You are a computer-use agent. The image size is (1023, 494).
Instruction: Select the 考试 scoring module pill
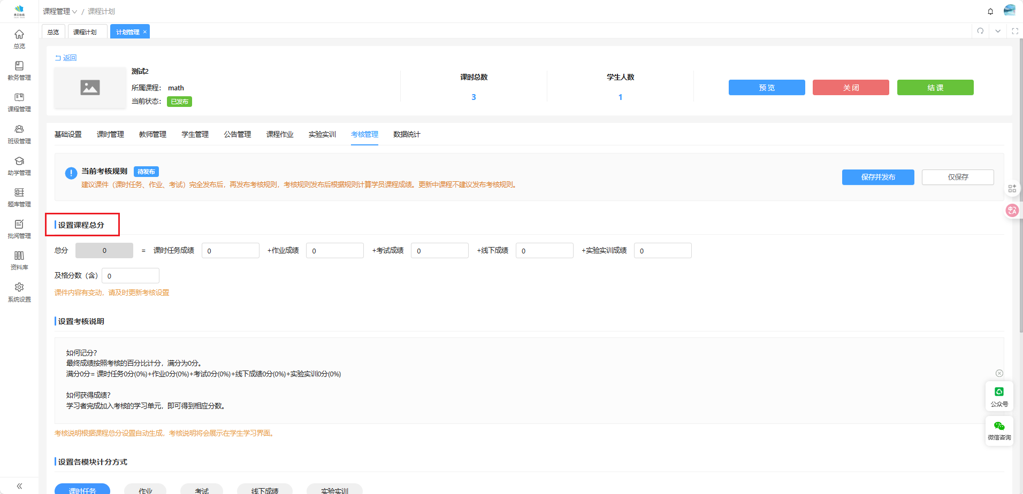pos(202,490)
